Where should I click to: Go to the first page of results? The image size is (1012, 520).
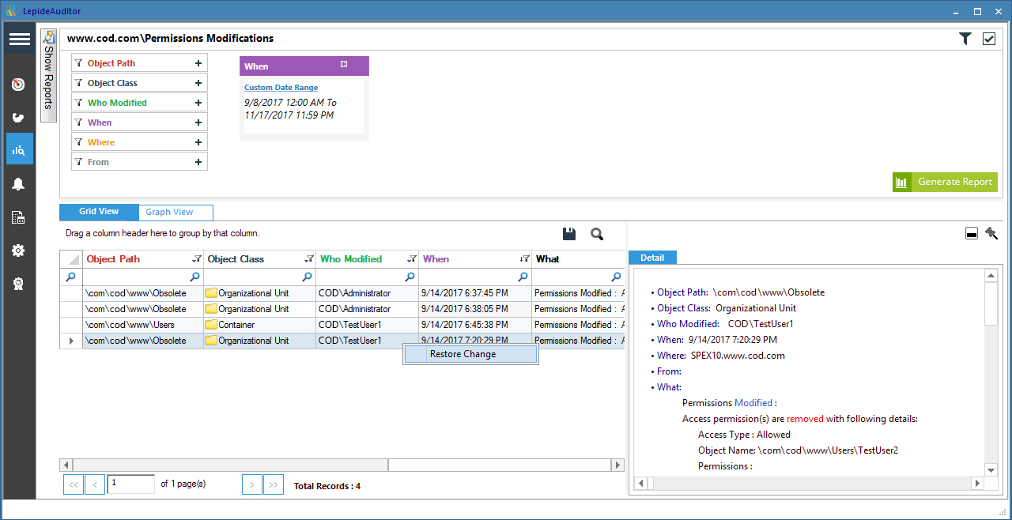(73, 484)
